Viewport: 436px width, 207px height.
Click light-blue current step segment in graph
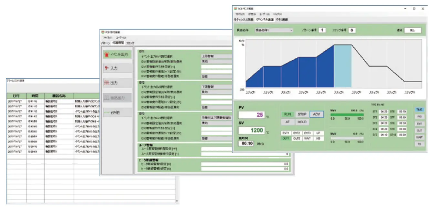pos(343,66)
